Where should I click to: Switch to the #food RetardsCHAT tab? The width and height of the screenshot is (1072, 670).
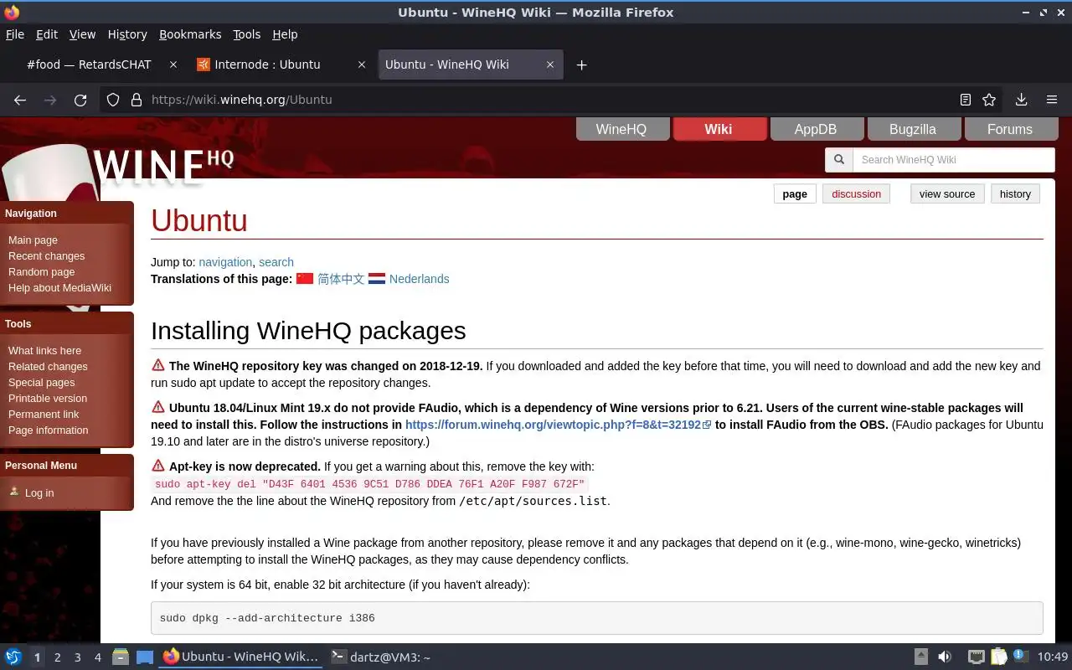[x=90, y=64]
